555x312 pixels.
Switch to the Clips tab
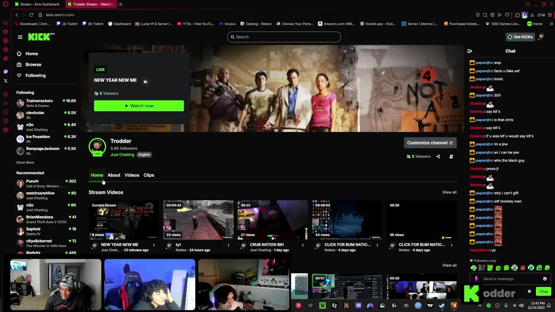[149, 175]
